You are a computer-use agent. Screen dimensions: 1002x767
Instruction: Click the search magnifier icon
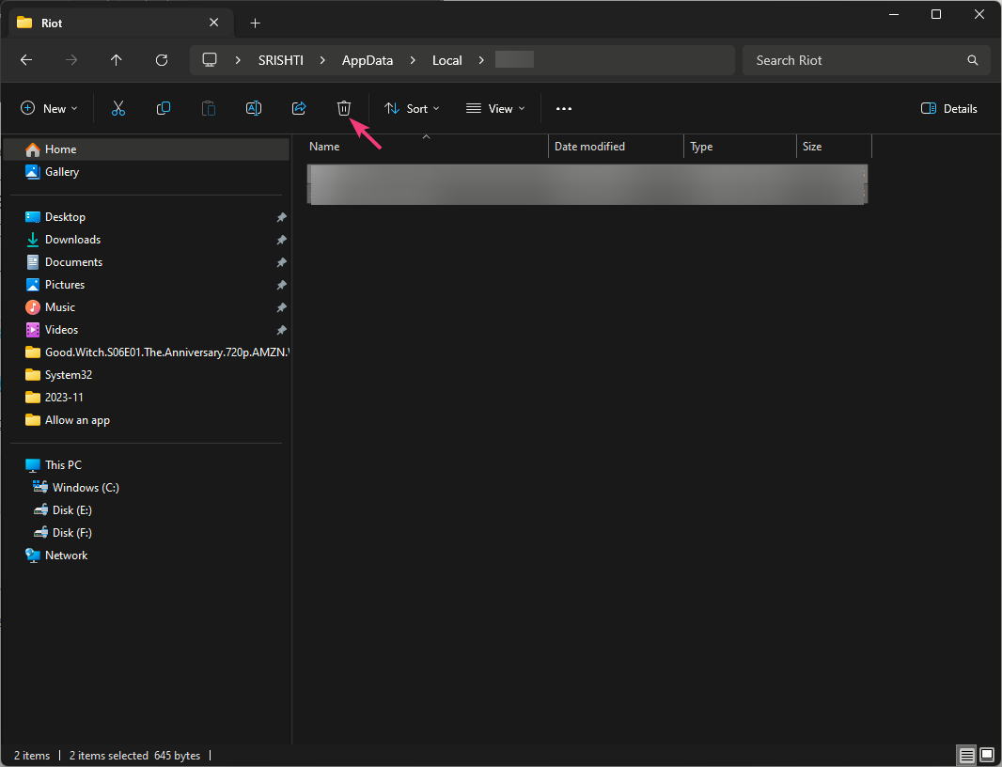973,60
